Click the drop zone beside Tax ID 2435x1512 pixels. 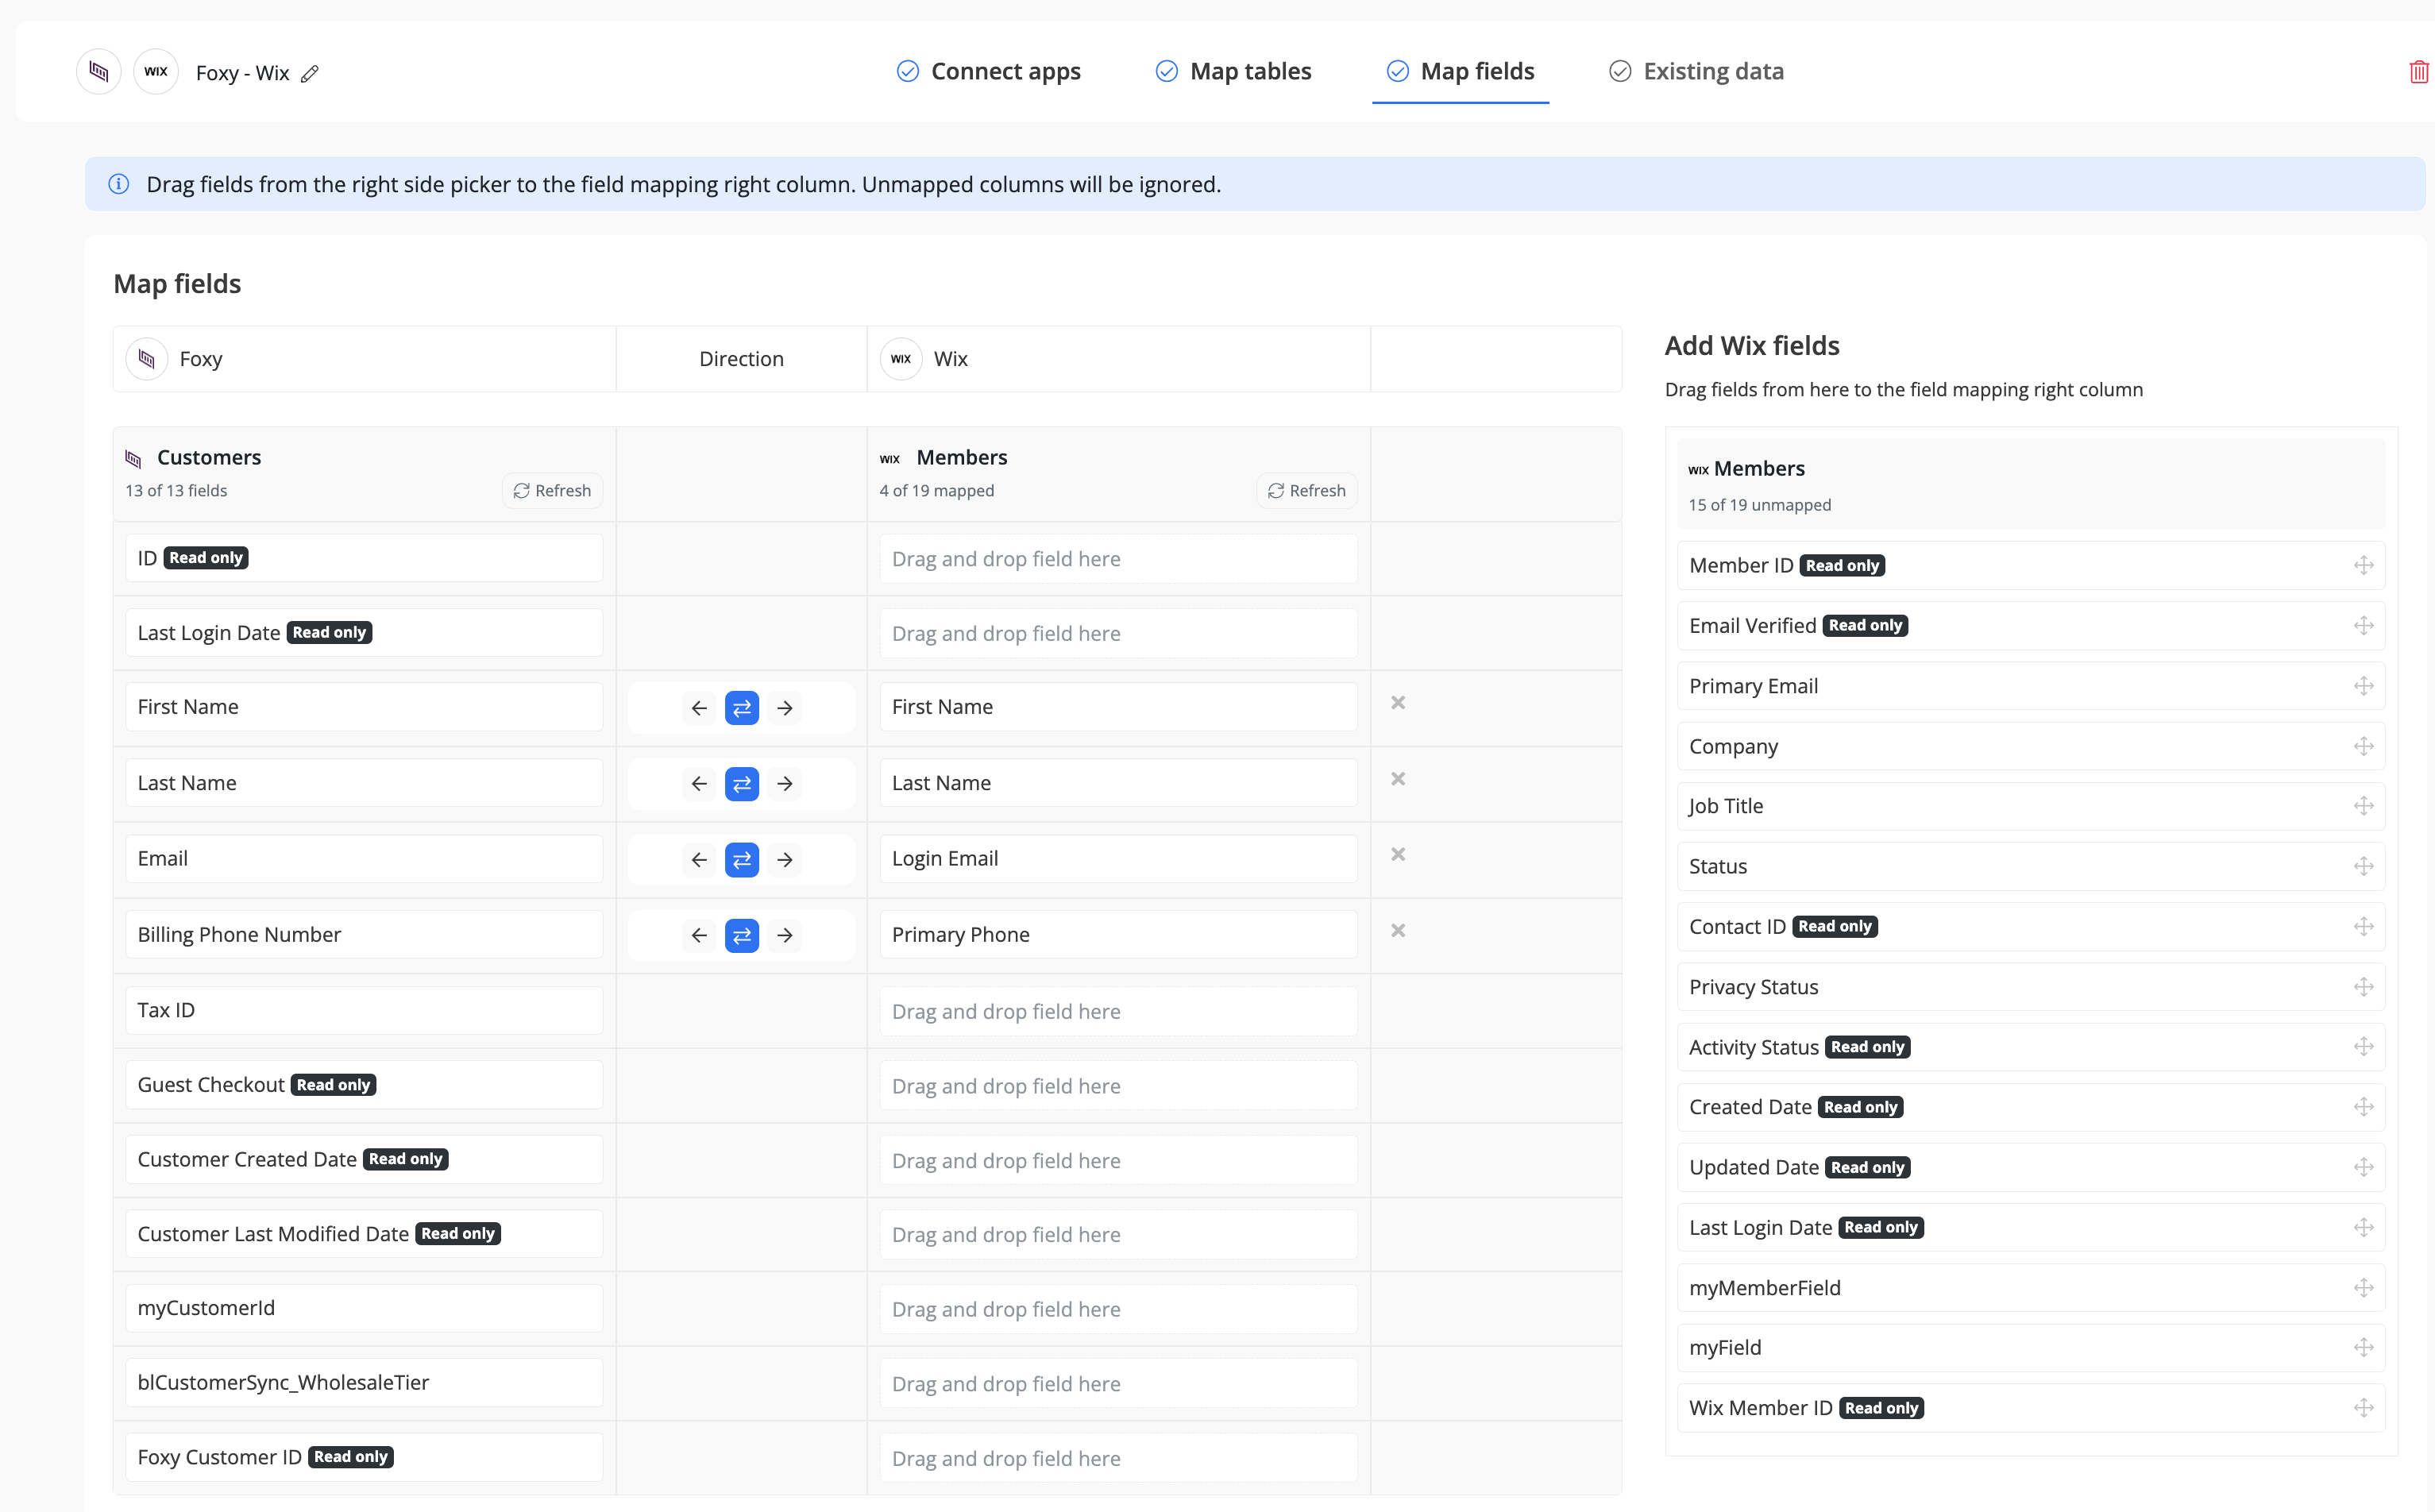click(x=1118, y=1012)
